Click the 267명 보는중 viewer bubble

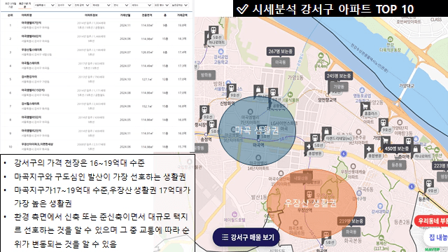(280, 51)
